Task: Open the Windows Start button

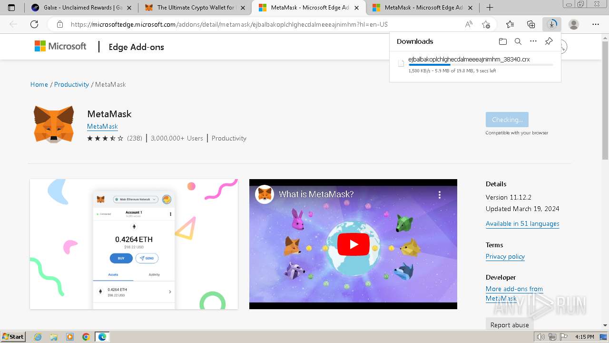Action: (13, 336)
